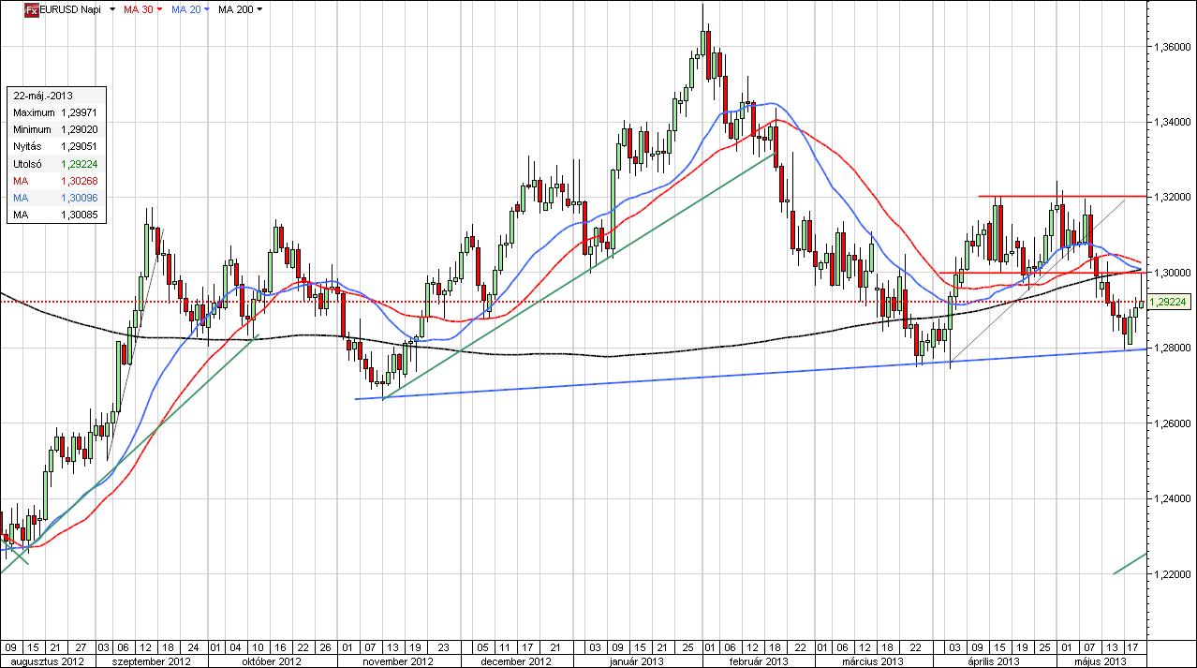Click the 1,32000 price axis label
Viewport: 1197px width, 668px height.
point(1171,197)
